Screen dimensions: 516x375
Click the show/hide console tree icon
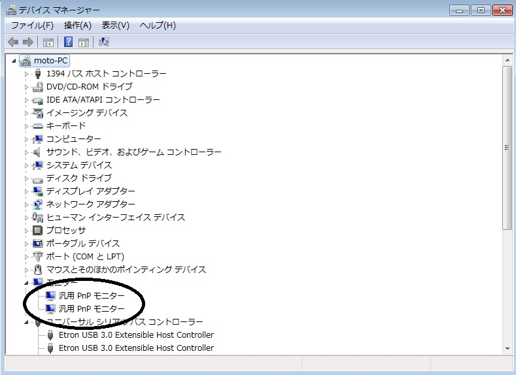(x=48, y=42)
